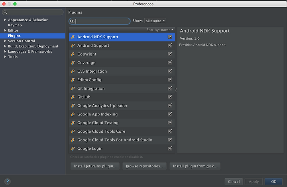Click the splitter handle beside plugin list
This screenshot has height=187, width=287.
click(x=176, y=90)
